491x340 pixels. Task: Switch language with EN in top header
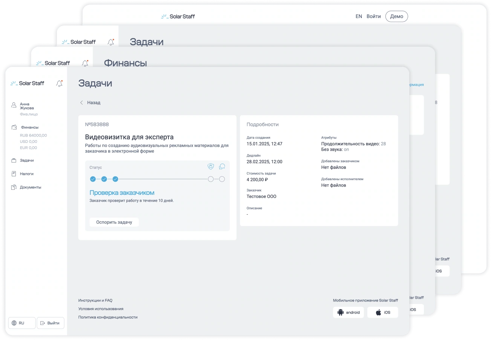359,17
